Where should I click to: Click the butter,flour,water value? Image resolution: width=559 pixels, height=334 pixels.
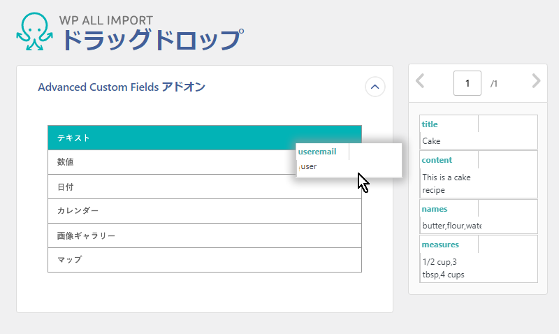tap(451, 226)
